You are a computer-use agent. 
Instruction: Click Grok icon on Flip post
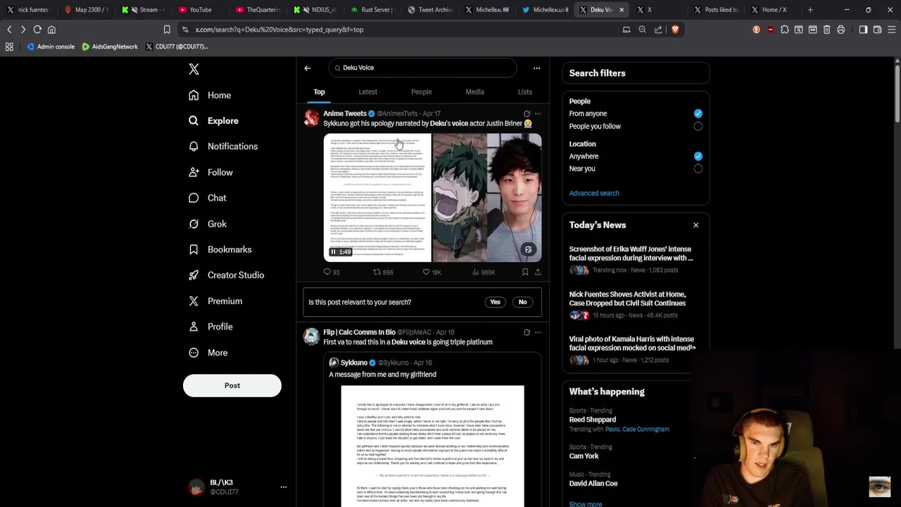pos(527,332)
